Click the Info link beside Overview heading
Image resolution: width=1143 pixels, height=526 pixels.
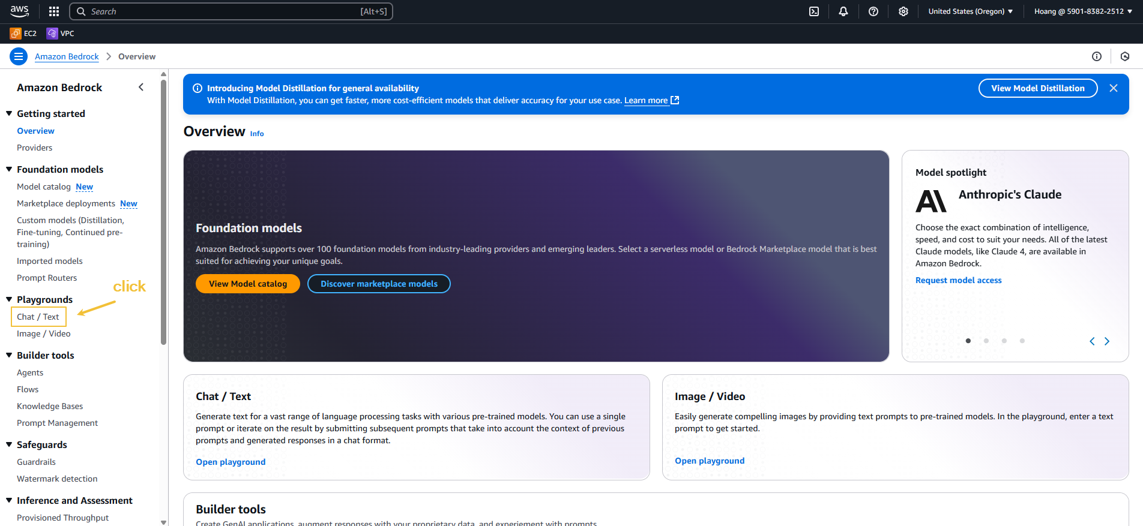tap(257, 134)
